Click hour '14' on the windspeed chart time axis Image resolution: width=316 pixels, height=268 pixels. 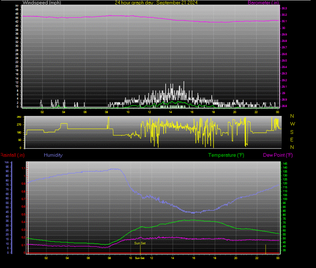pyautogui.click(x=170, y=112)
